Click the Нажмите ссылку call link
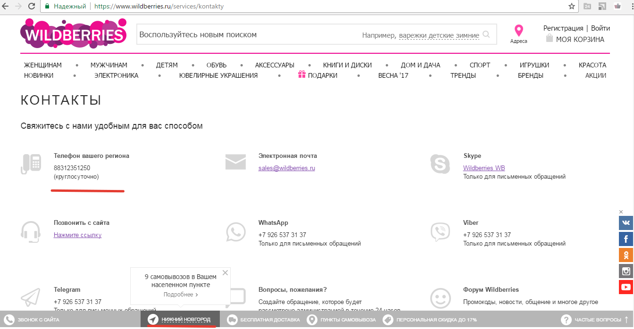Image resolution: width=634 pixels, height=329 pixels. coord(77,235)
